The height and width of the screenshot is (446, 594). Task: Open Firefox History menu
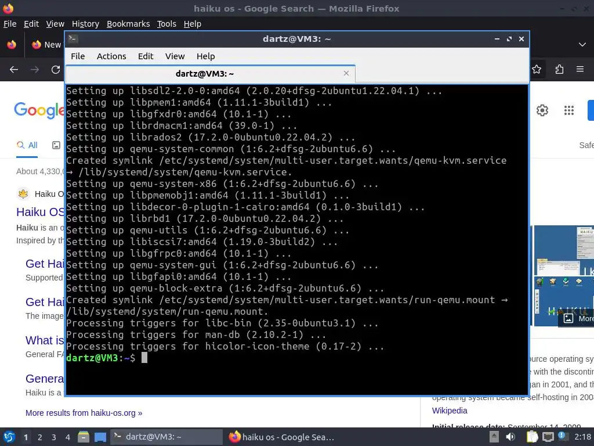(x=85, y=24)
